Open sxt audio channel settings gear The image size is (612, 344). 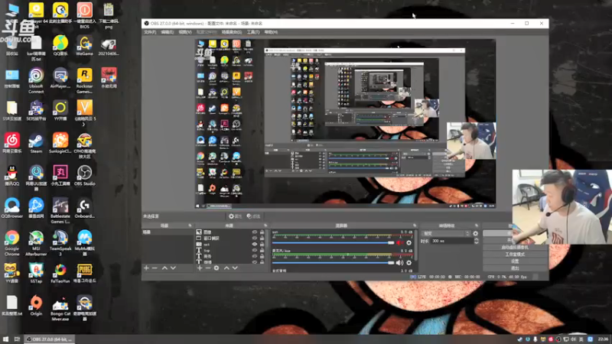coord(409,242)
